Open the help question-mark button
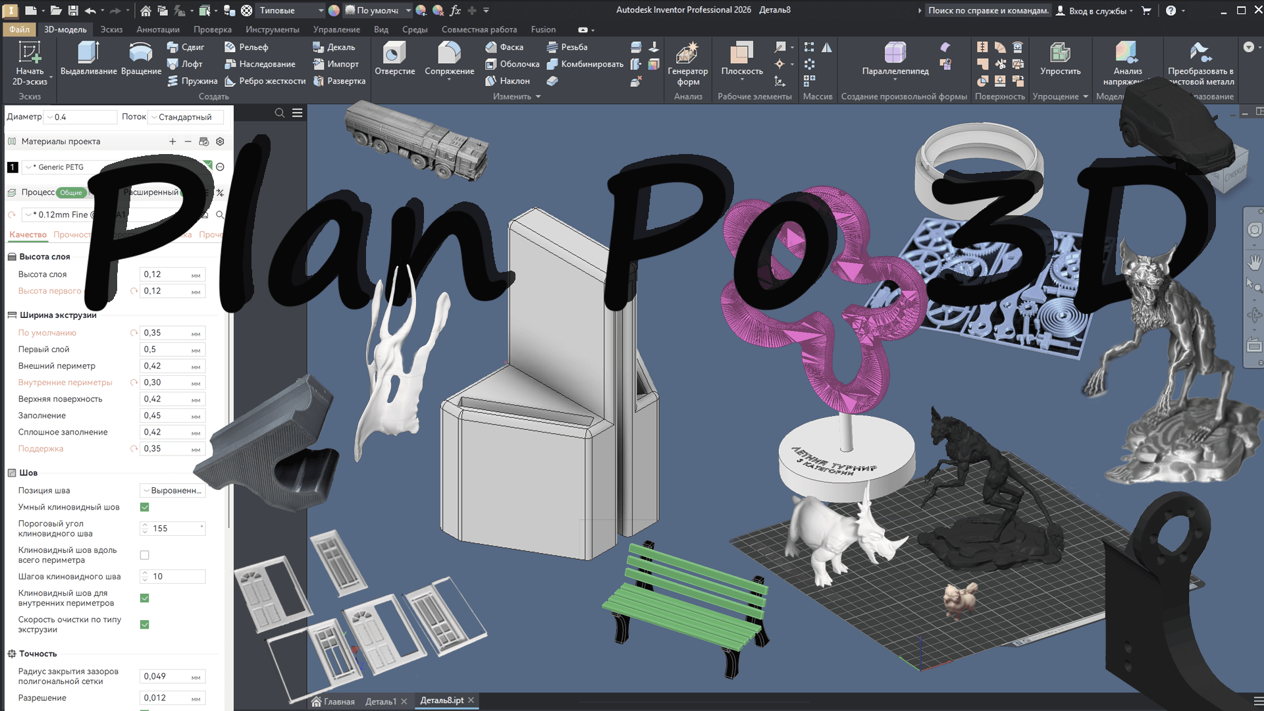Viewport: 1264px width, 711px height. tap(1171, 11)
